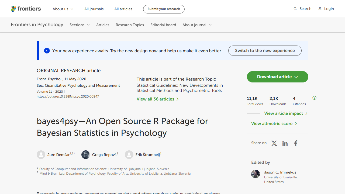Open the Frontiers in Psychology journal link
The image size is (345, 194).
[x=37, y=25]
